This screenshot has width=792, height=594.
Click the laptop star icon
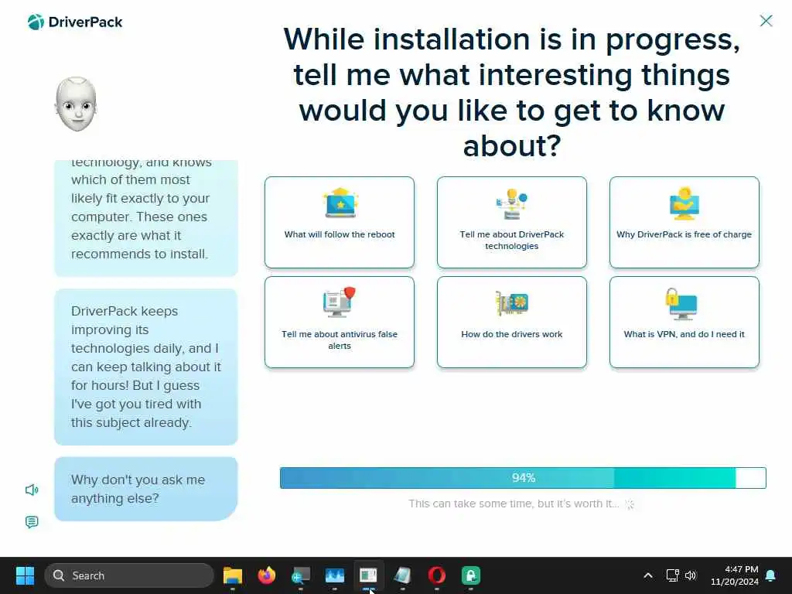pos(340,203)
